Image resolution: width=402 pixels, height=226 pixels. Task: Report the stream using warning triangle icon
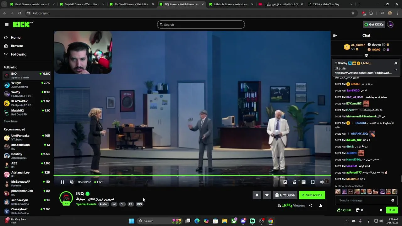[321, 206]
